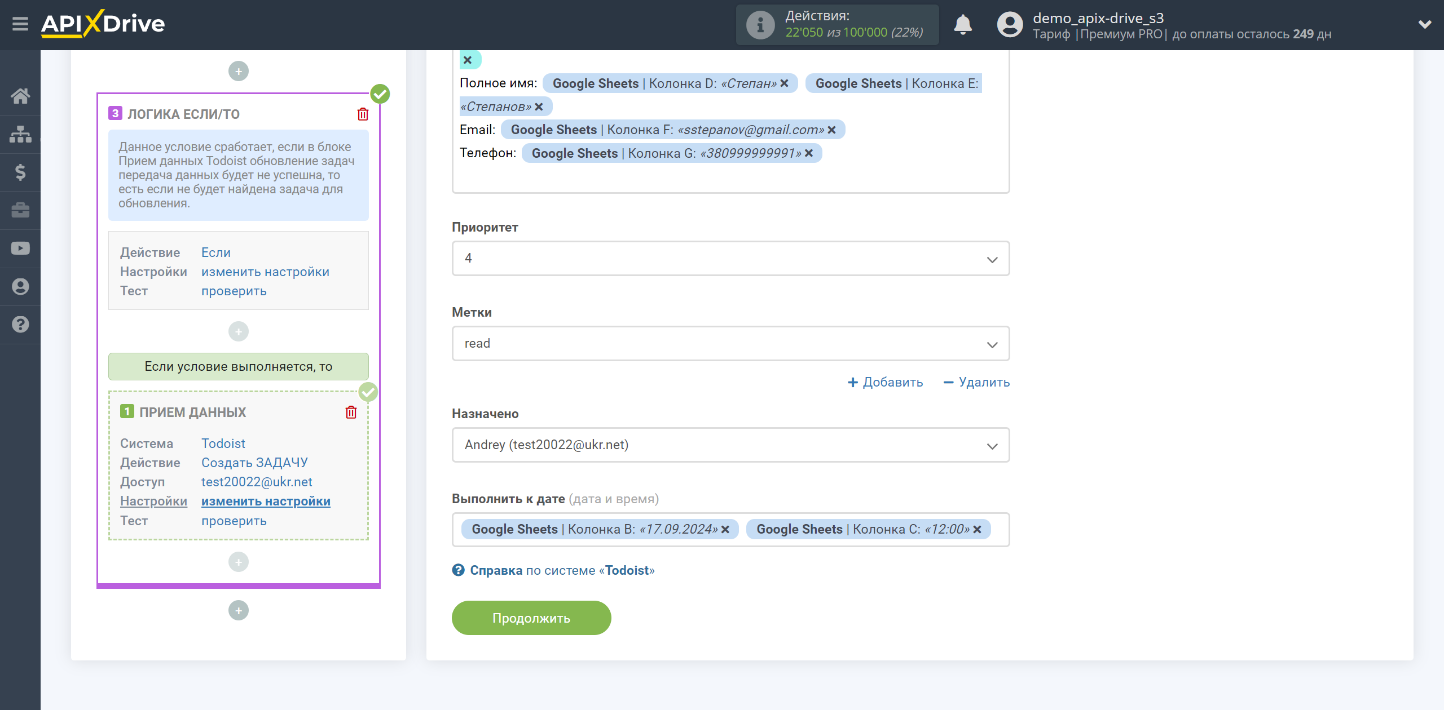Viewport: 1444px width, 710px height.
Task: Click the Если action link
Action: pyautogui.click(x=215, y=252)
